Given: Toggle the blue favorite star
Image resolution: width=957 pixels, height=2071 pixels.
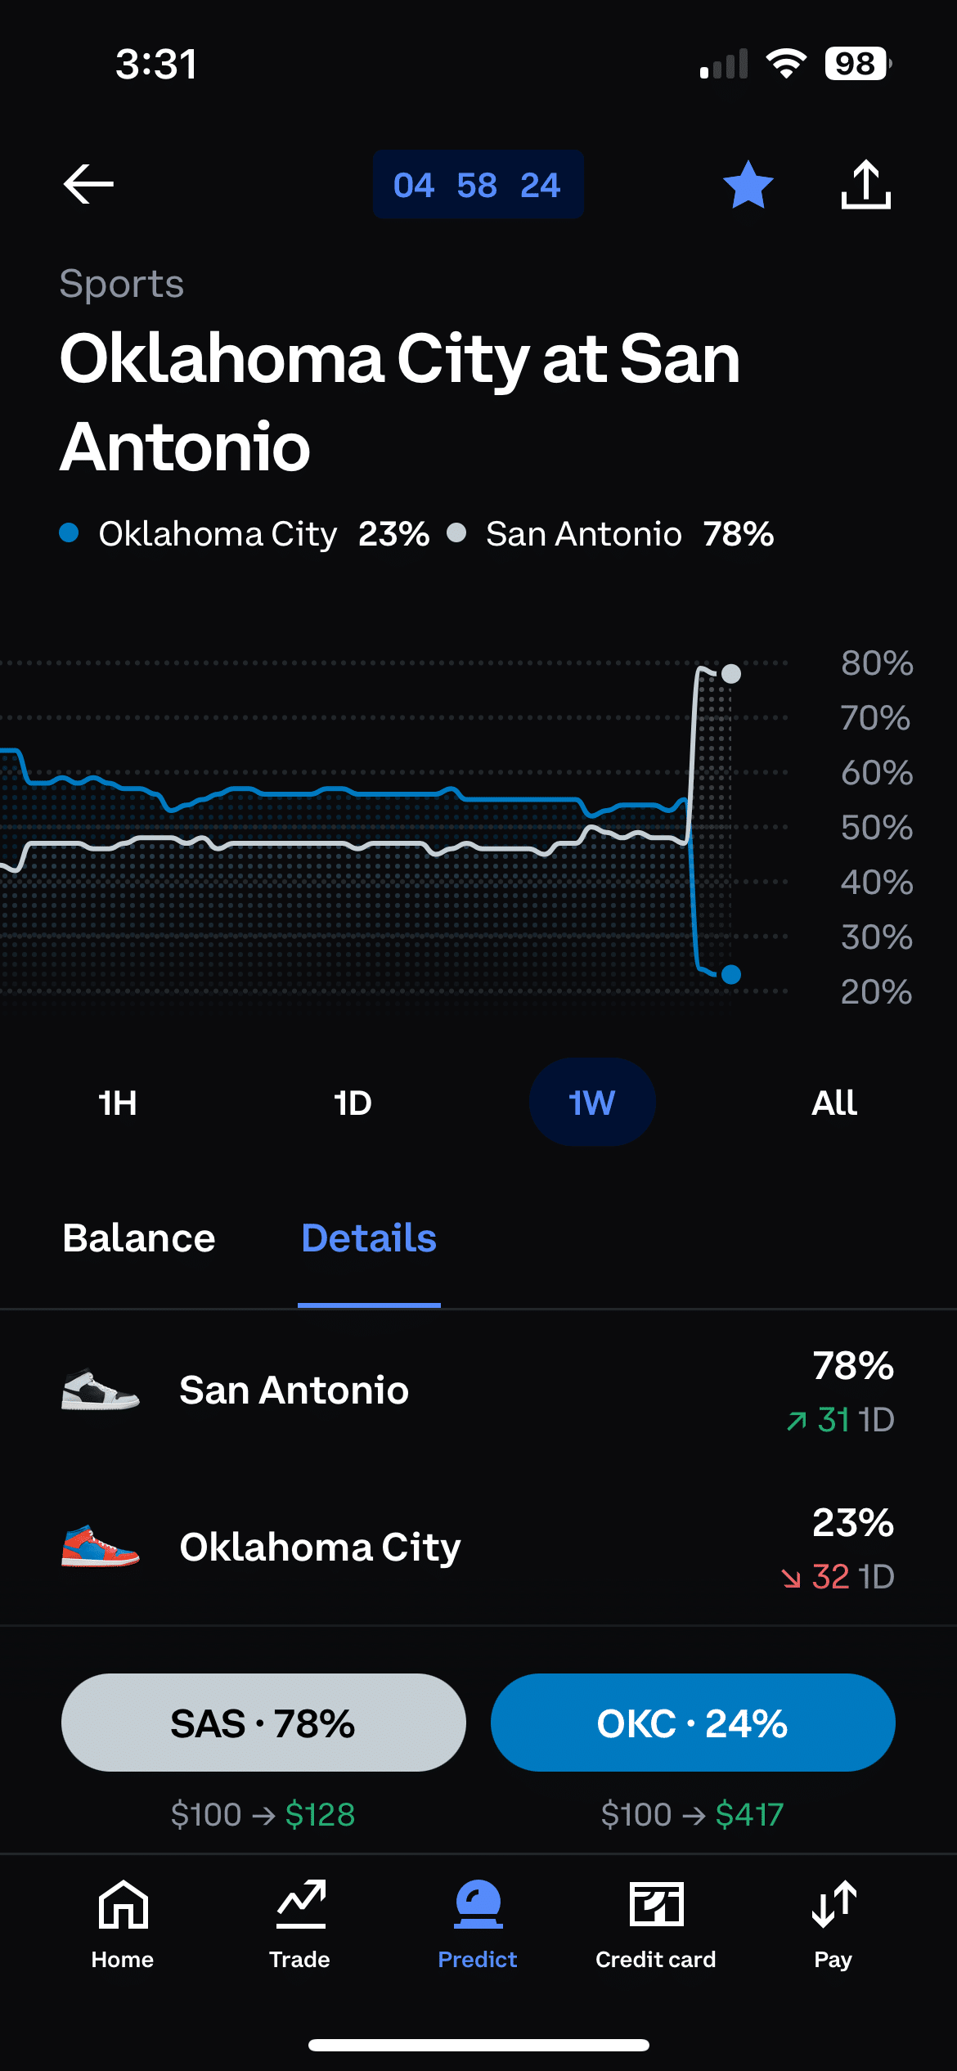Looking at the screenshot, I should coord(748,185).
